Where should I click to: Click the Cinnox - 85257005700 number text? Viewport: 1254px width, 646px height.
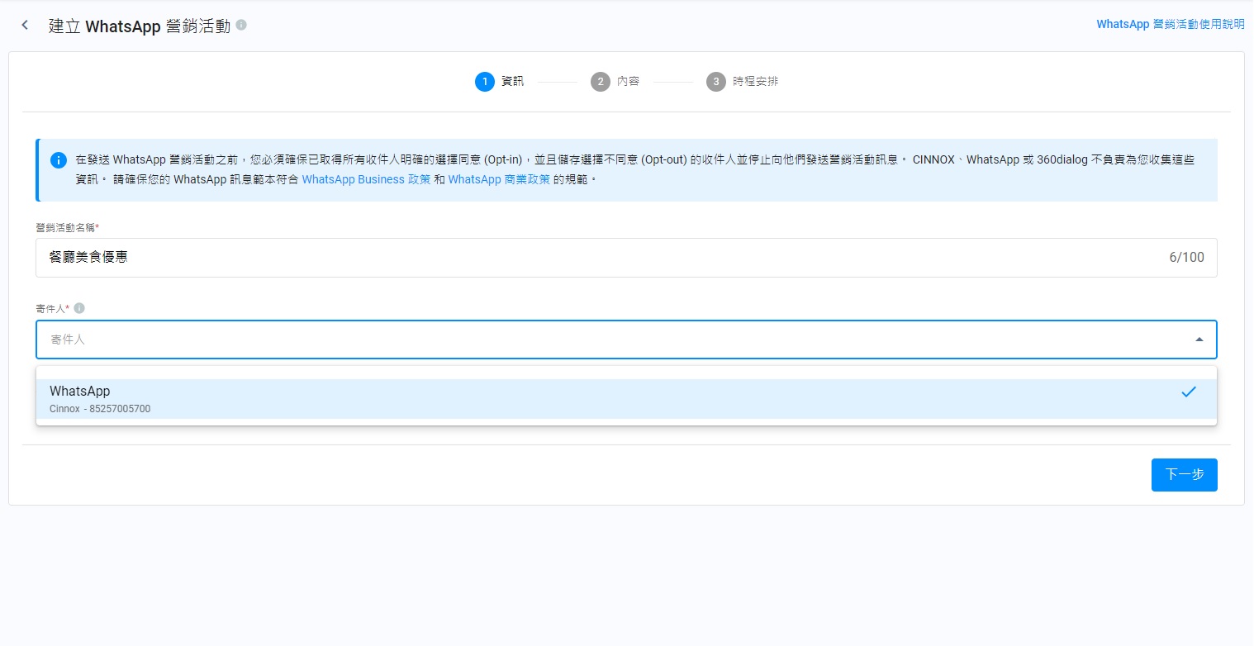[x=100, y=409]
